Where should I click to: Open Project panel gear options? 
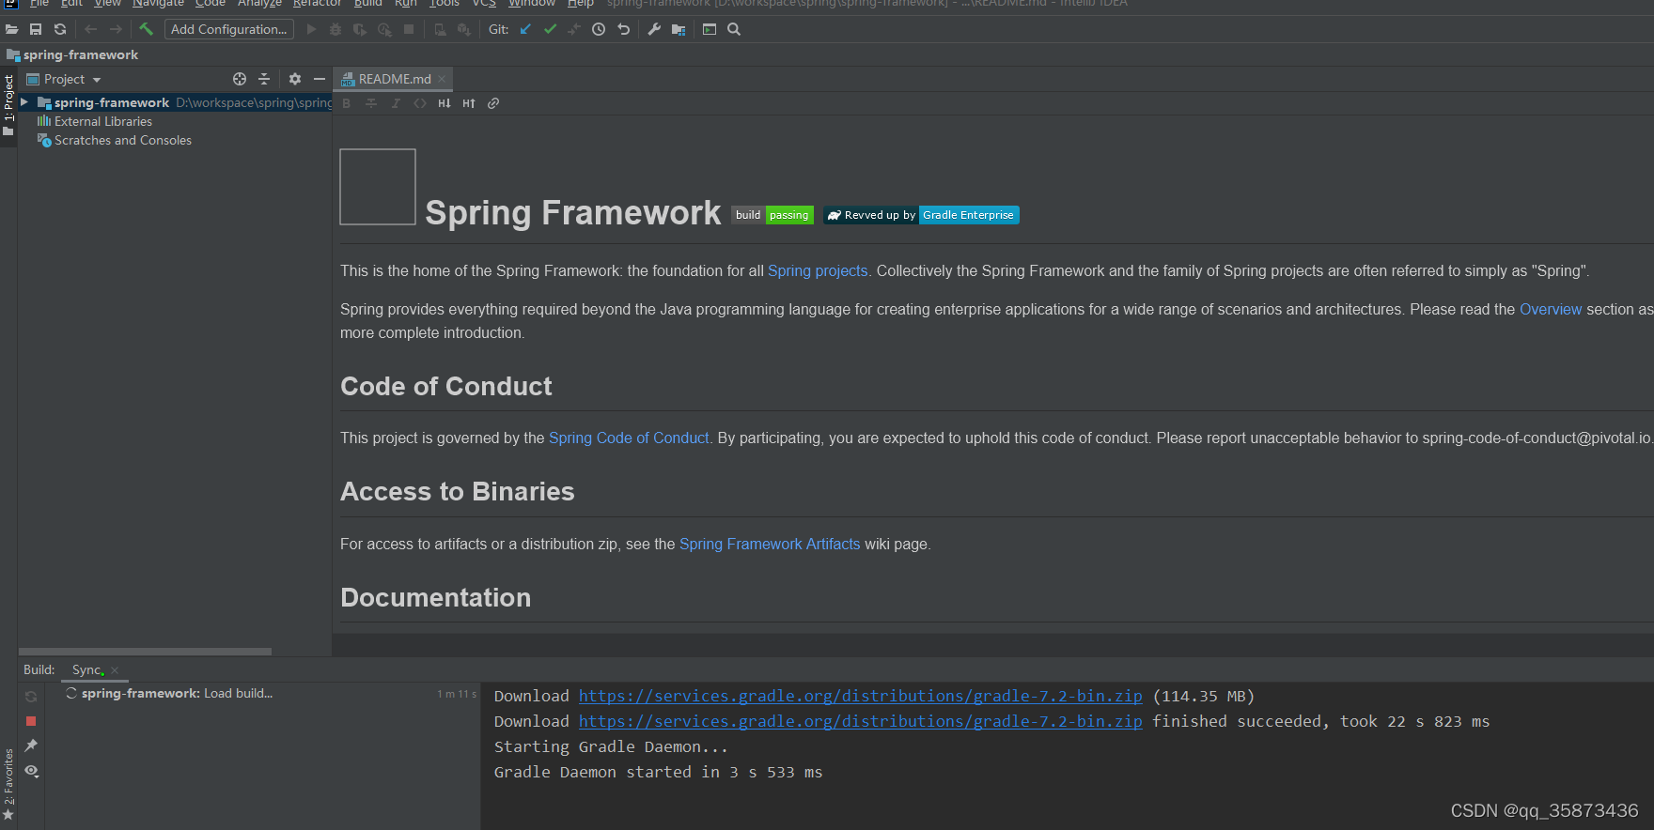(295, 79)
